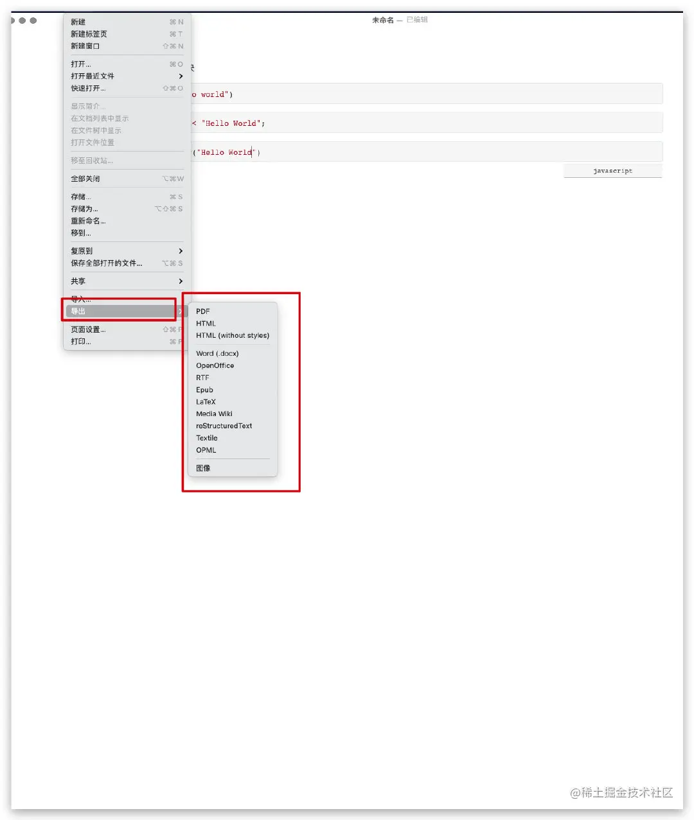Image resolution: width=694 pixels, height=820 pixels.
Task: Click in the ("Hello World") code block
Action: 427,152
